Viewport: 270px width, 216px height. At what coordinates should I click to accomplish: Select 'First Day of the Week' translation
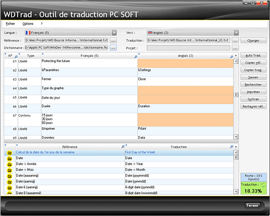click(179, 152)
